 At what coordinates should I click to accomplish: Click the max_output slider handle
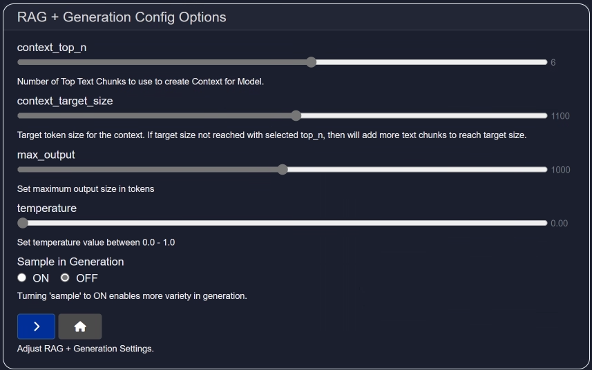coord(283,170)
